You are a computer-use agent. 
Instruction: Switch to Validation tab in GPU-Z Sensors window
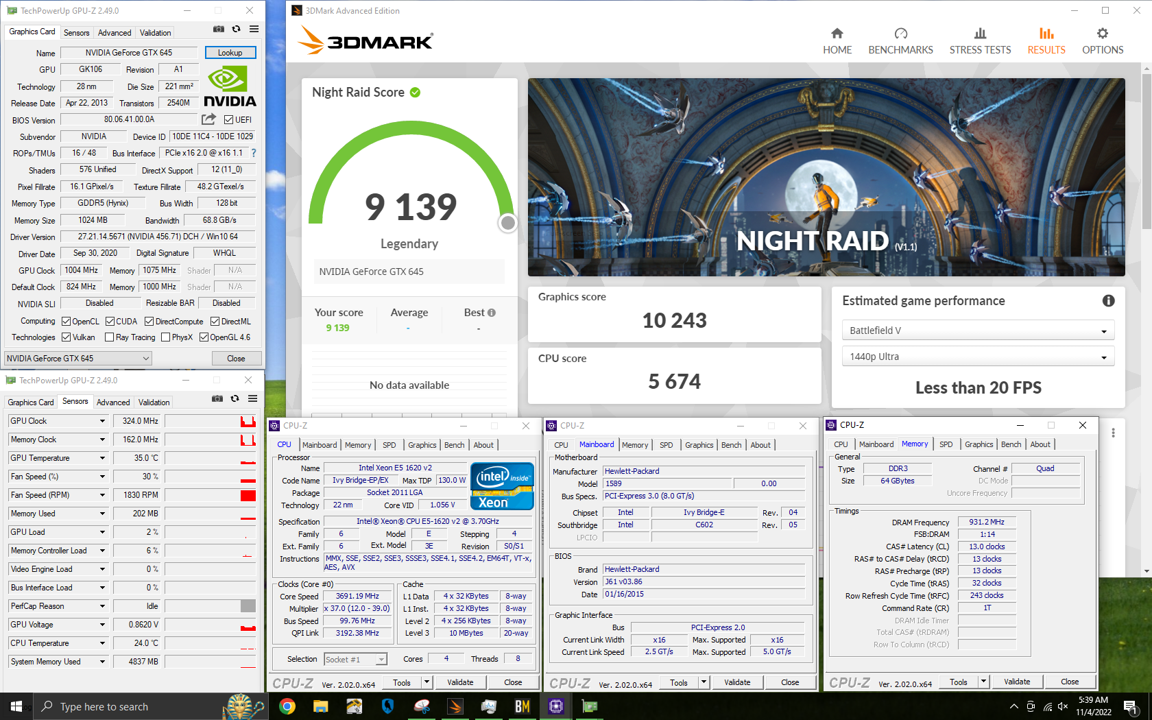[x=154, y=403]
